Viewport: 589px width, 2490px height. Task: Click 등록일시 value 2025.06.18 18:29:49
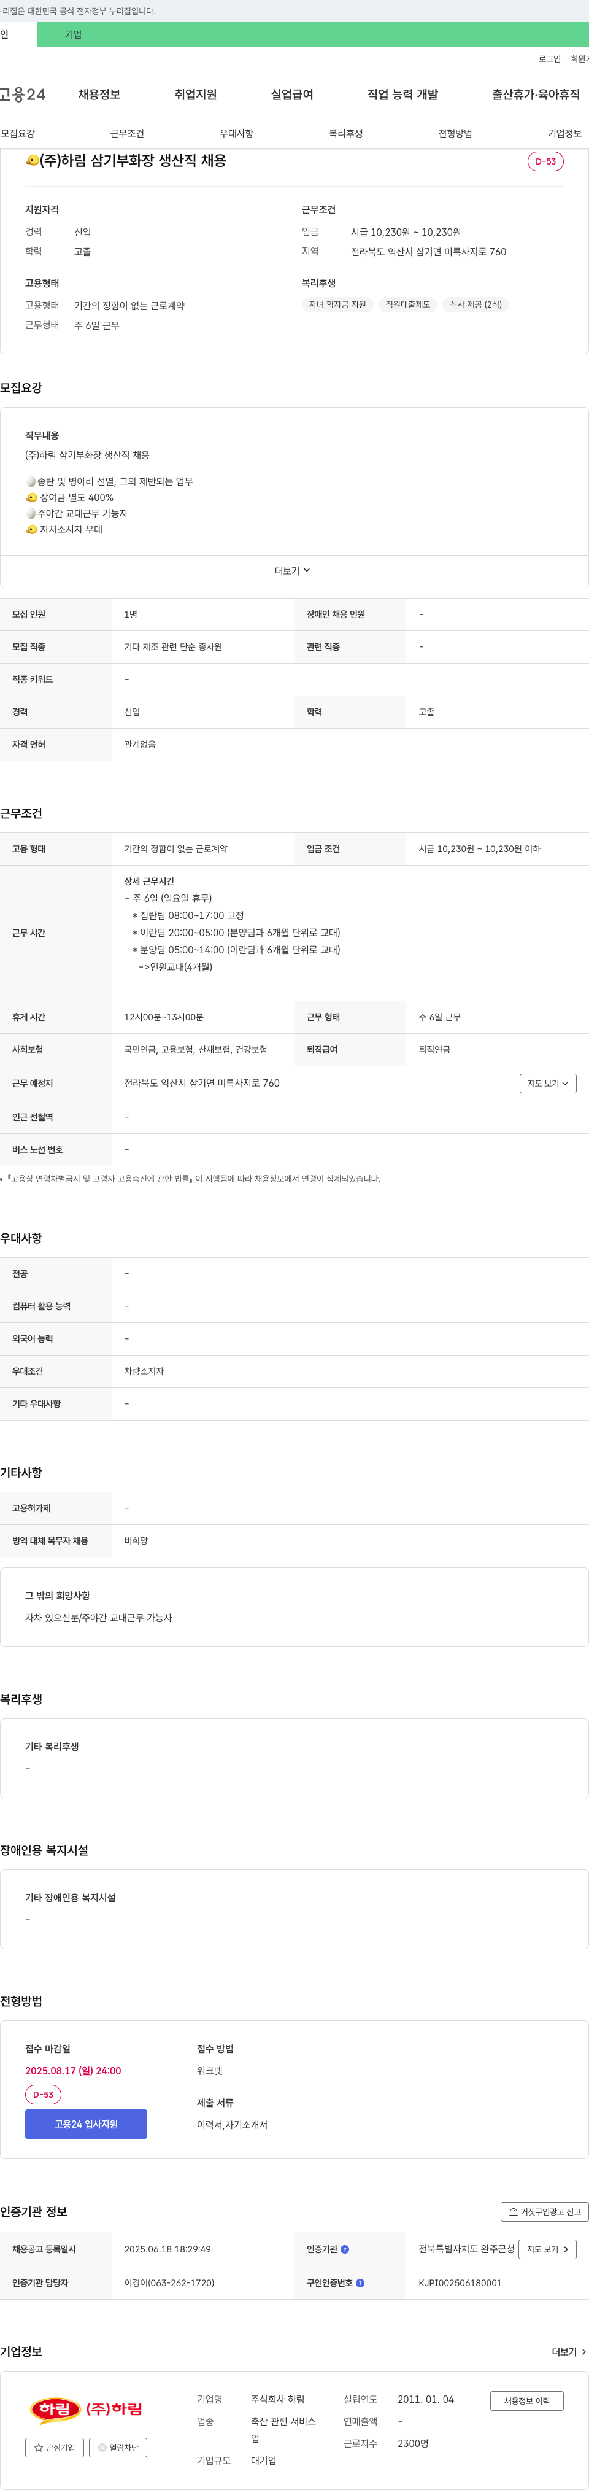(x=167, y=2249)
